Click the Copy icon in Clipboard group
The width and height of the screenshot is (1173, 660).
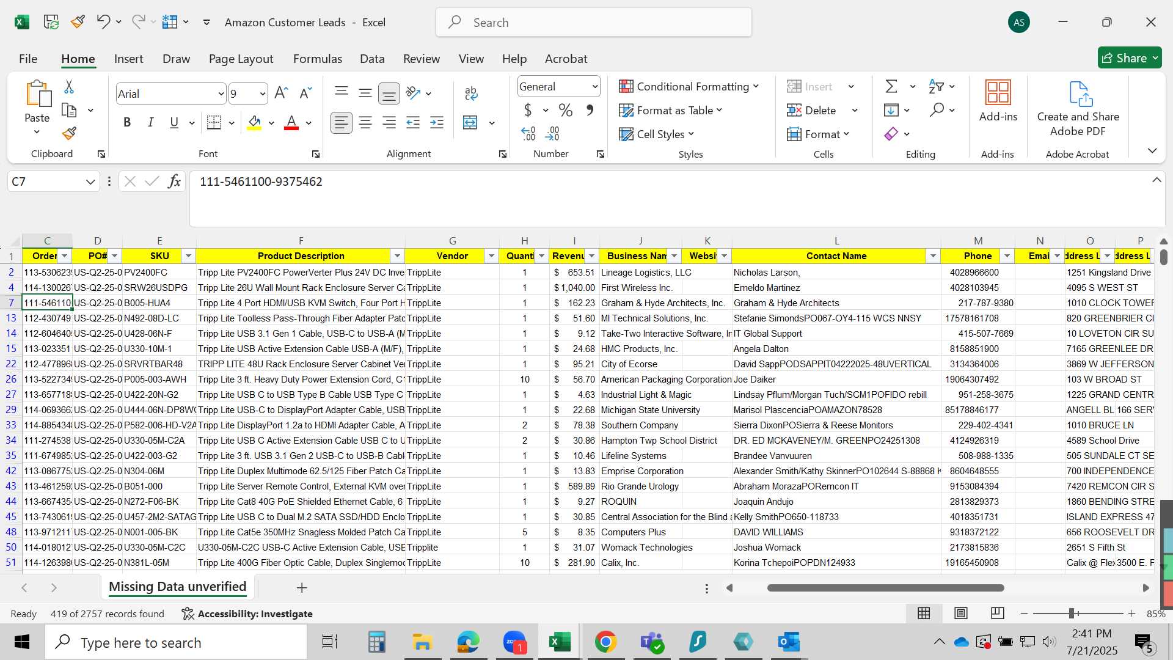[69, 111]
